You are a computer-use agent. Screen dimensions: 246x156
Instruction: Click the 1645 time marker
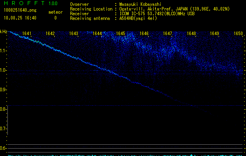click(120, 34)
